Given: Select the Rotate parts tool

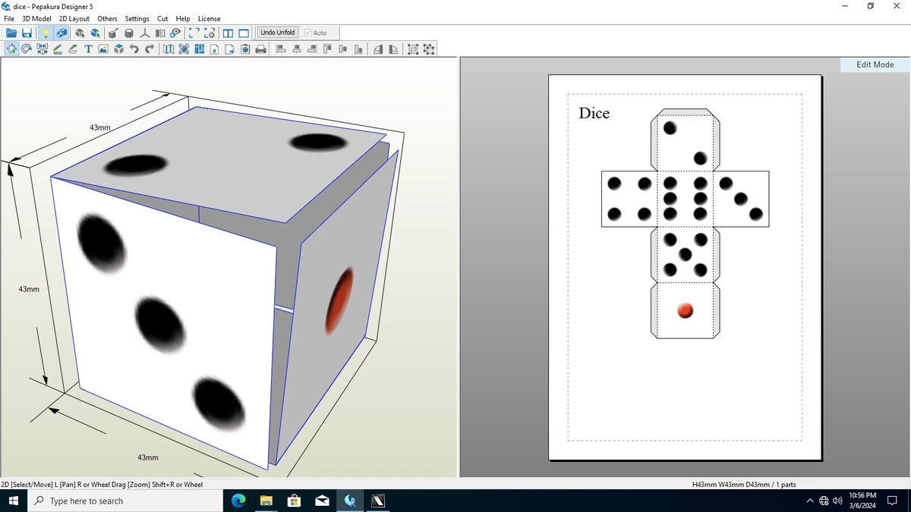Looking at the screenshot, I should (x=26, y=49).
